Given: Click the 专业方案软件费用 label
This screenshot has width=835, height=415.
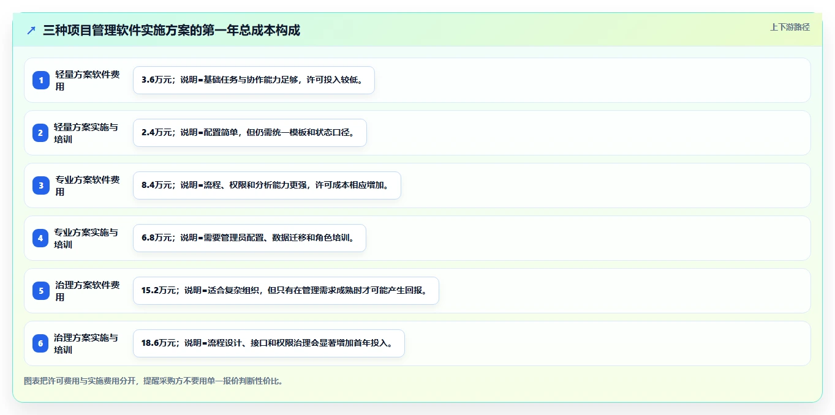Looking at the screenshot, I should (x=88, y=185).
